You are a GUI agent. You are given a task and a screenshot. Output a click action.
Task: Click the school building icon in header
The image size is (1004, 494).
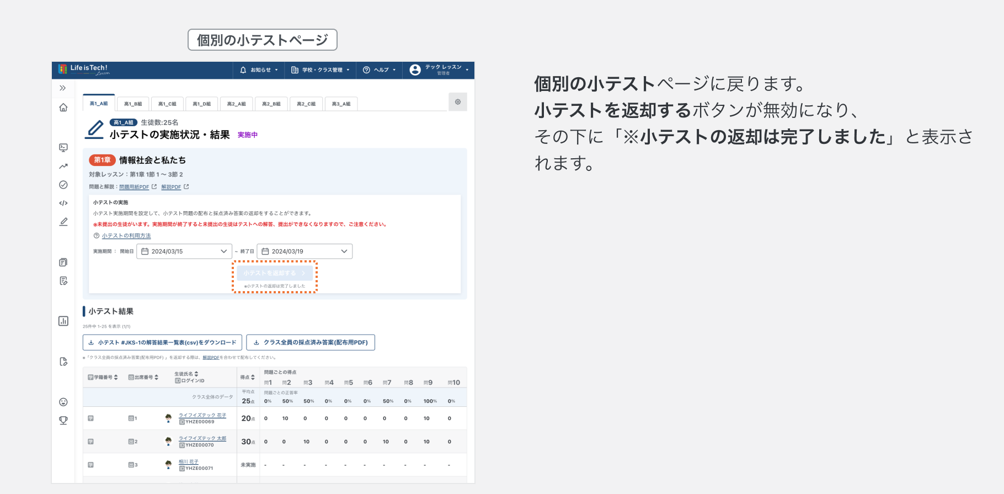click(x=295, y=70)
